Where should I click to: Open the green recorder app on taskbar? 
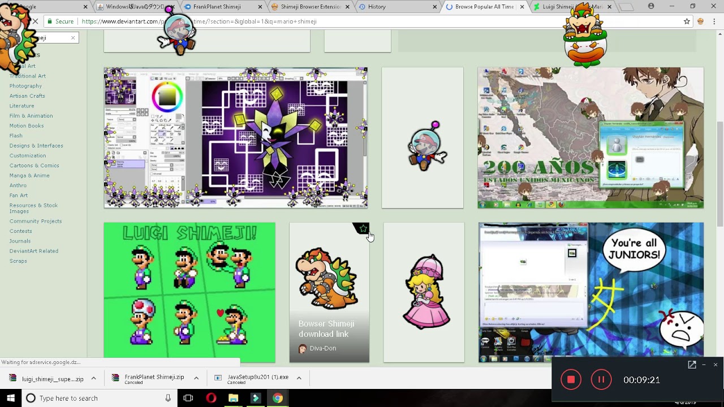[x=255, y=398]
